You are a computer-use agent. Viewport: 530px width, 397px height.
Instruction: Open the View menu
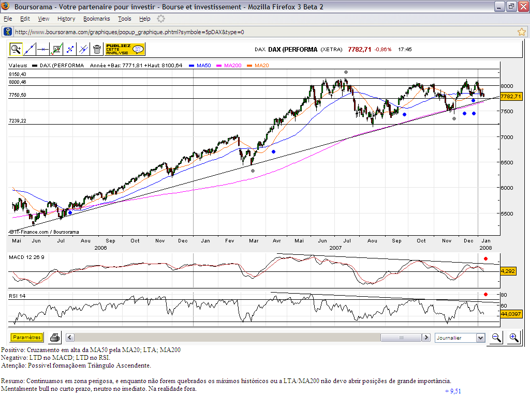(x=43, y=19)
